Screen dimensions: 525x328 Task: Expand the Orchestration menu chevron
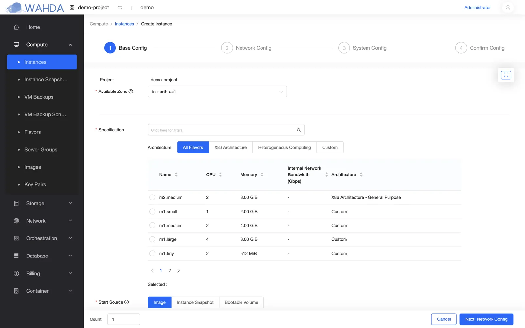click(70, 238)
